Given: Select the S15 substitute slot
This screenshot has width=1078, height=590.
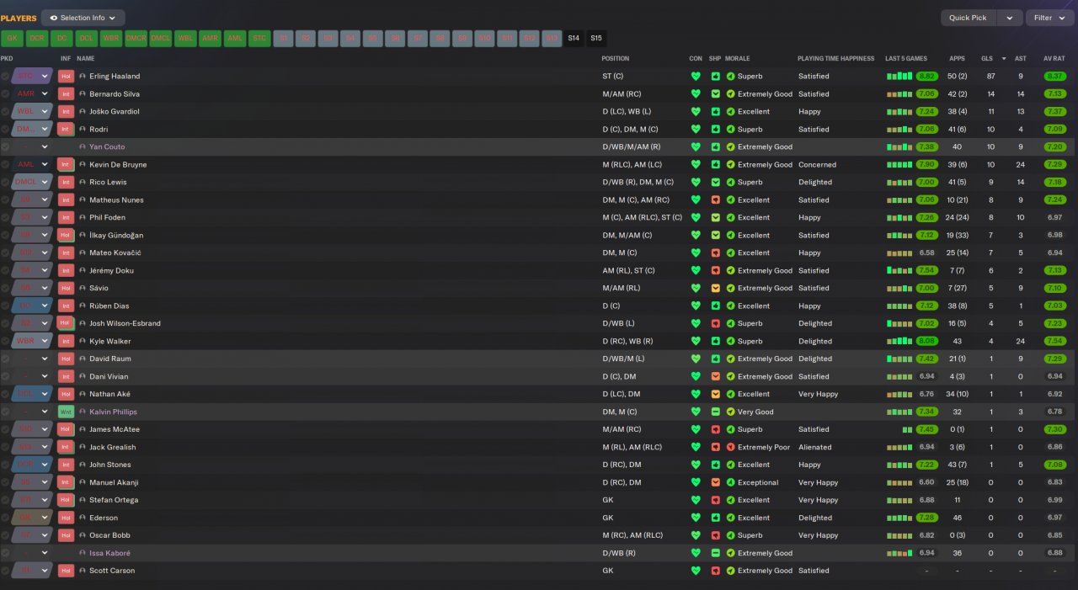Looking at the screenshot, I should pos(596,39).
